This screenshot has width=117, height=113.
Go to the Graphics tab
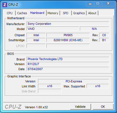tap(79, 13)
